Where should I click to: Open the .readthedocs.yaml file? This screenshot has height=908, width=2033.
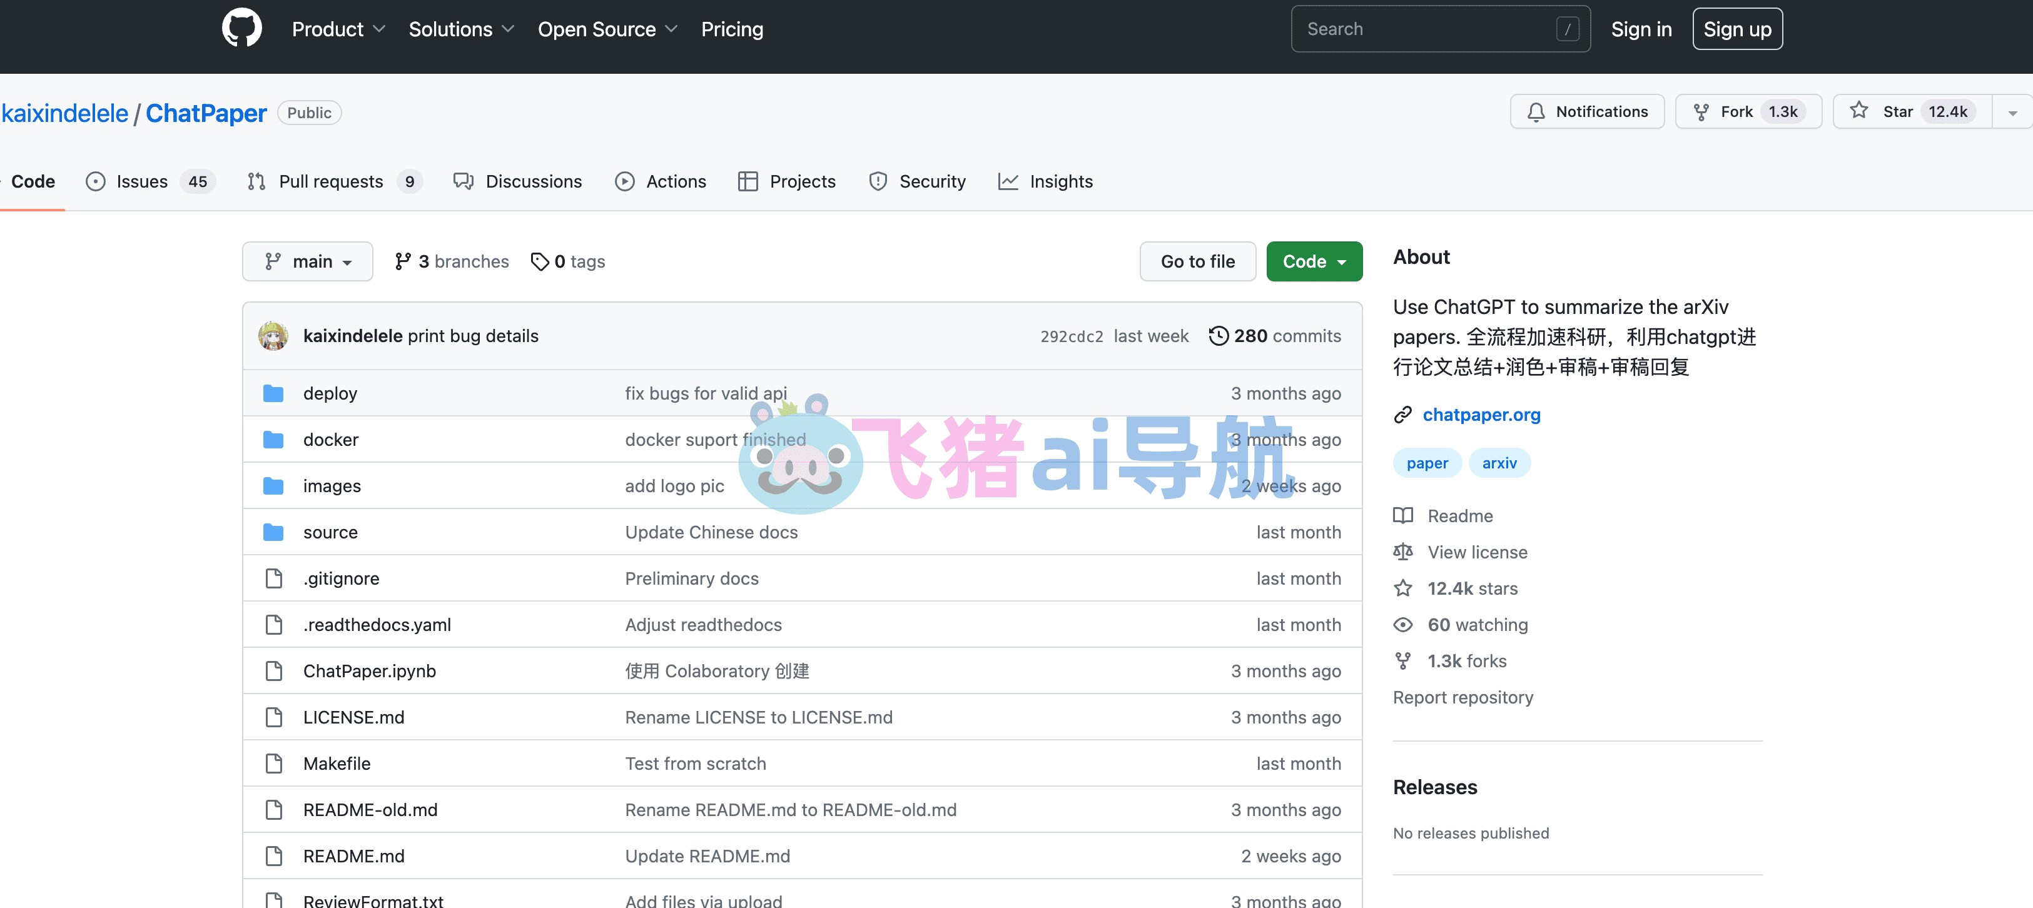[377, 625]
